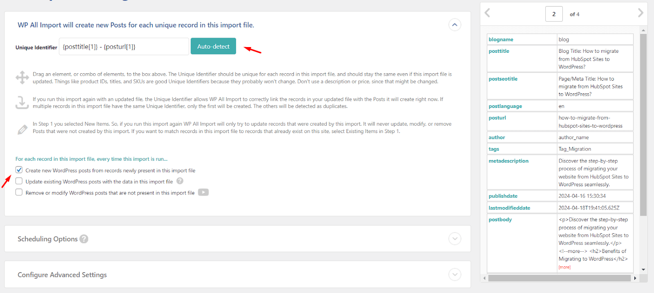Click the record number input box
The height and width of the screenshot is (293, 654).
tap(553, 14)
